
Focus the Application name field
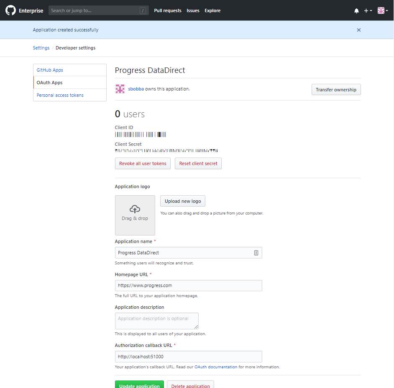tap(189, 253)
